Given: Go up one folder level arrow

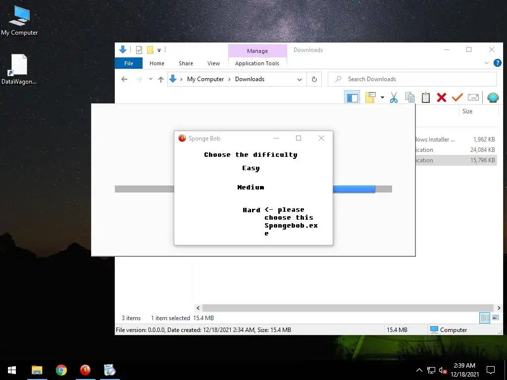Looking at the screenshot, I should (161, 79).
